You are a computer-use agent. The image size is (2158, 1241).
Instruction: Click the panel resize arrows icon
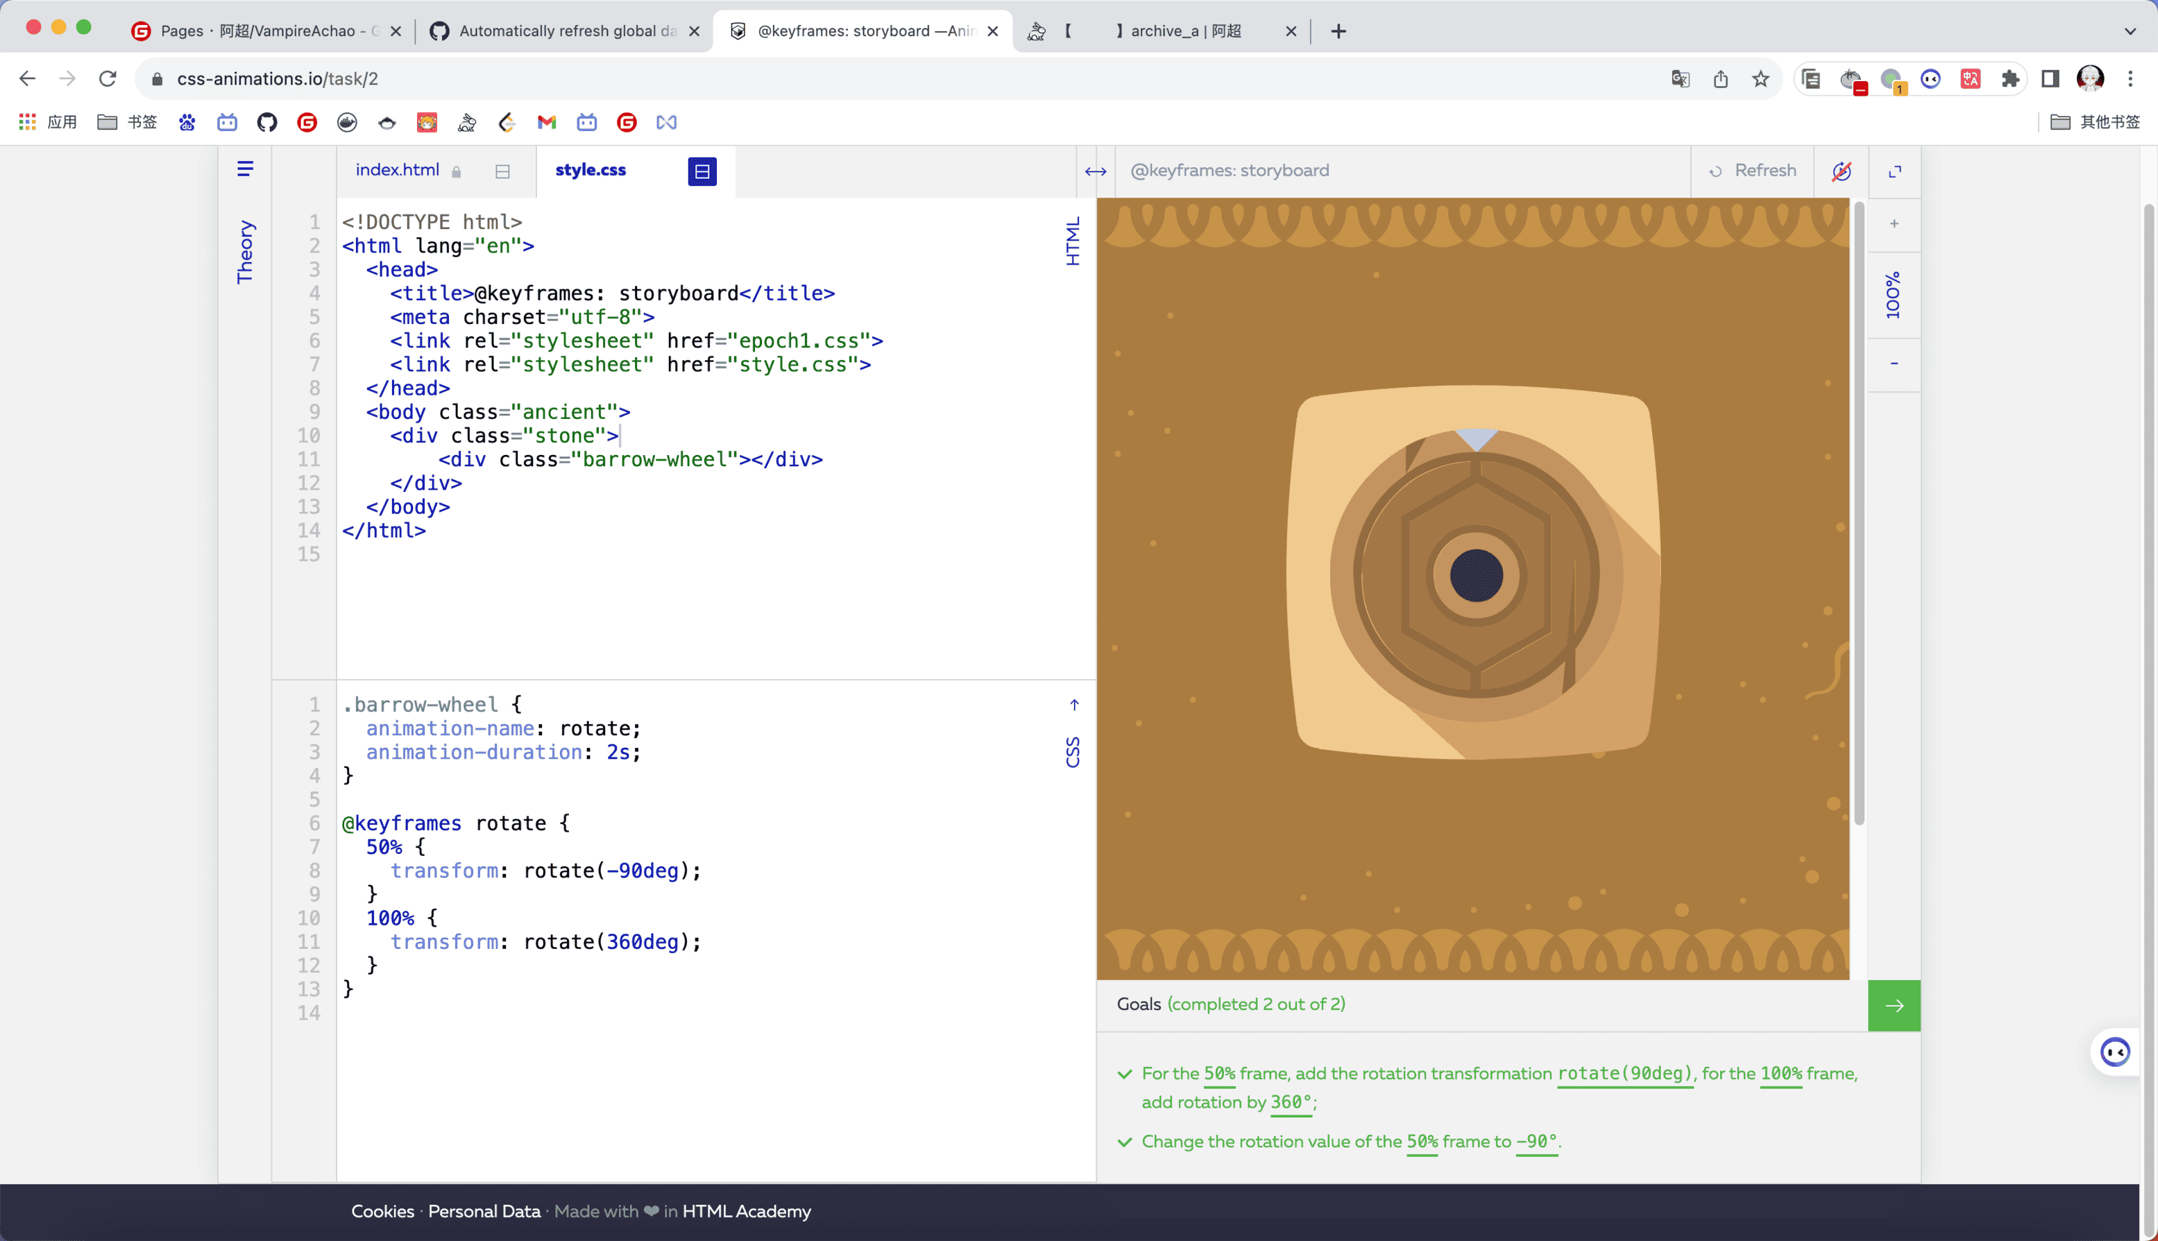(1095, 171)
